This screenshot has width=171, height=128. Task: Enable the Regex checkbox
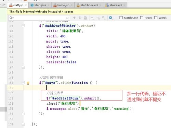pos(142,18)
